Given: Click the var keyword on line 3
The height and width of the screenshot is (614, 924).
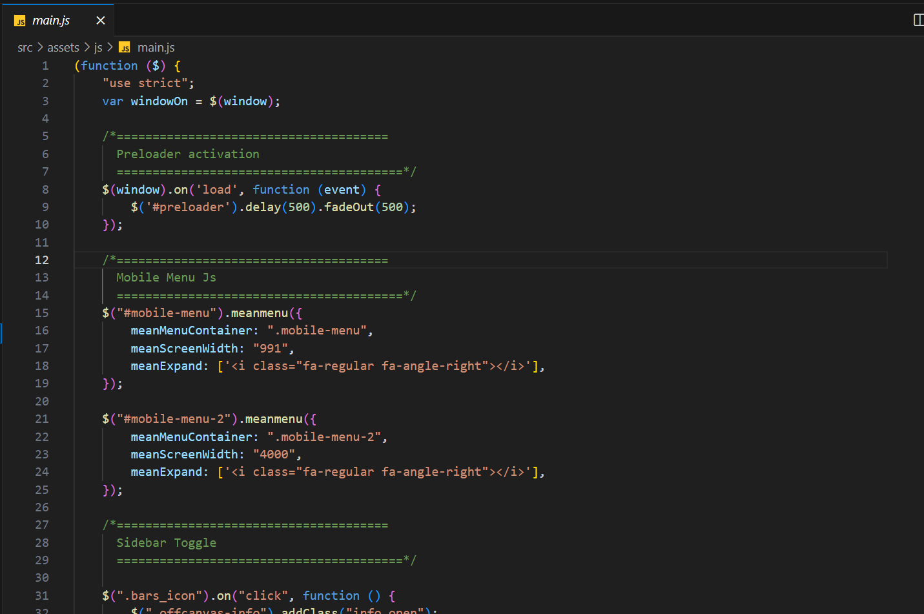Looking at the screenshot, I should [x=112, y=101].
